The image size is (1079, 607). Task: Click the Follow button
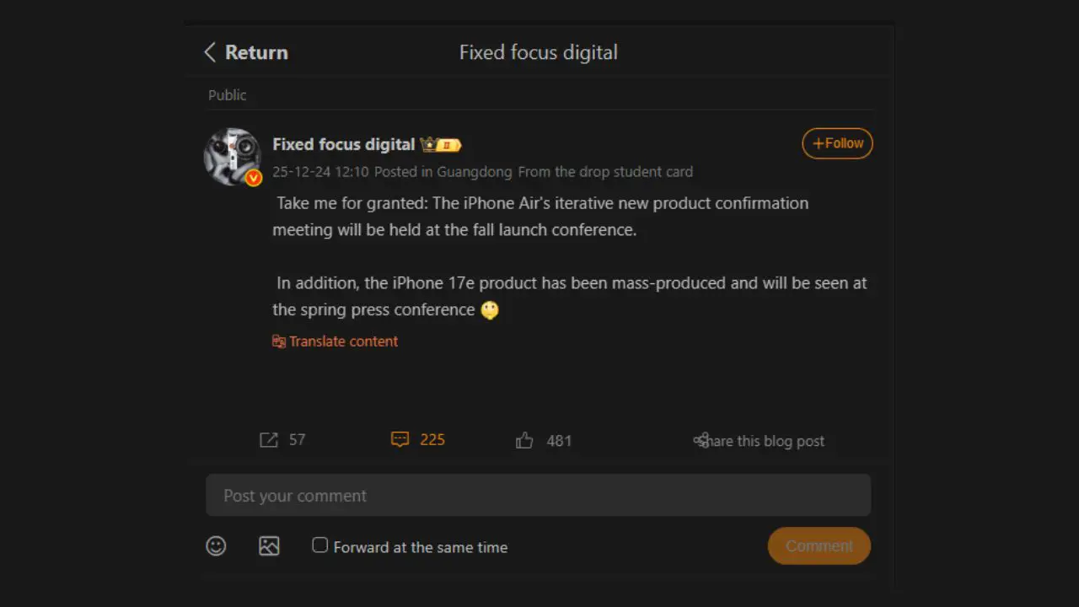point(836,143)
